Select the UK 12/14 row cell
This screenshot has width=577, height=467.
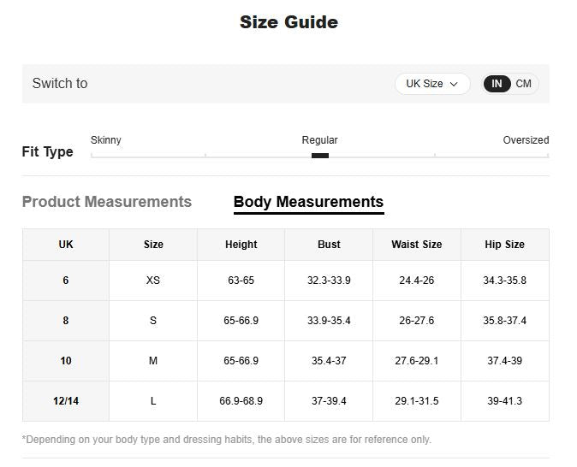66,401
